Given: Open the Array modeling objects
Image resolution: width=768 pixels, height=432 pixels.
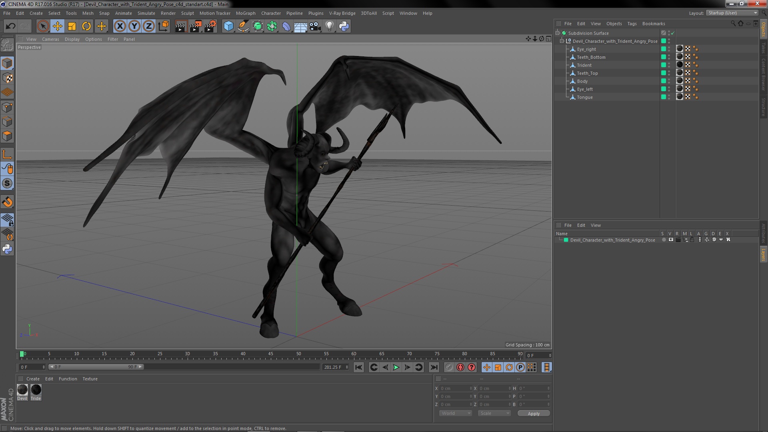Looking at the screenshot, I should pyautogui.click(x=272, y=26).
